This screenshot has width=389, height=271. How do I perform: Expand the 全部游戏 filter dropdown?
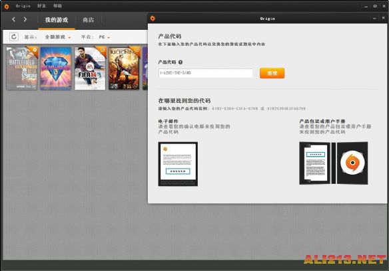tap(58, 37)
